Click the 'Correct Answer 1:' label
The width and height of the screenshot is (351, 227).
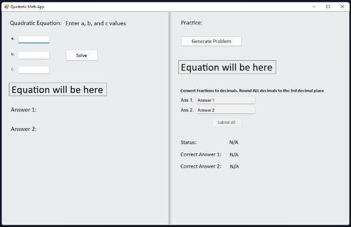click(x=201, y=154)
